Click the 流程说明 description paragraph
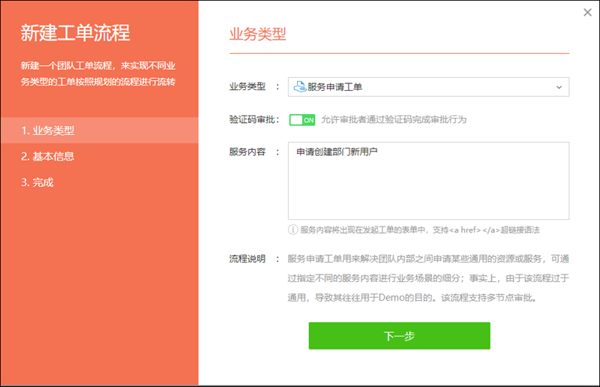Image resolution: width=600 pixels, height=387 pixels. coord(427,278)
